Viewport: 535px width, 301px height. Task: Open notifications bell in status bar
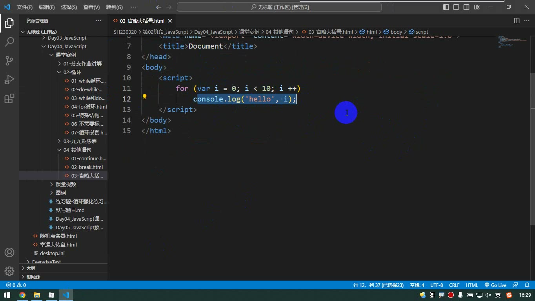(526, 285)
